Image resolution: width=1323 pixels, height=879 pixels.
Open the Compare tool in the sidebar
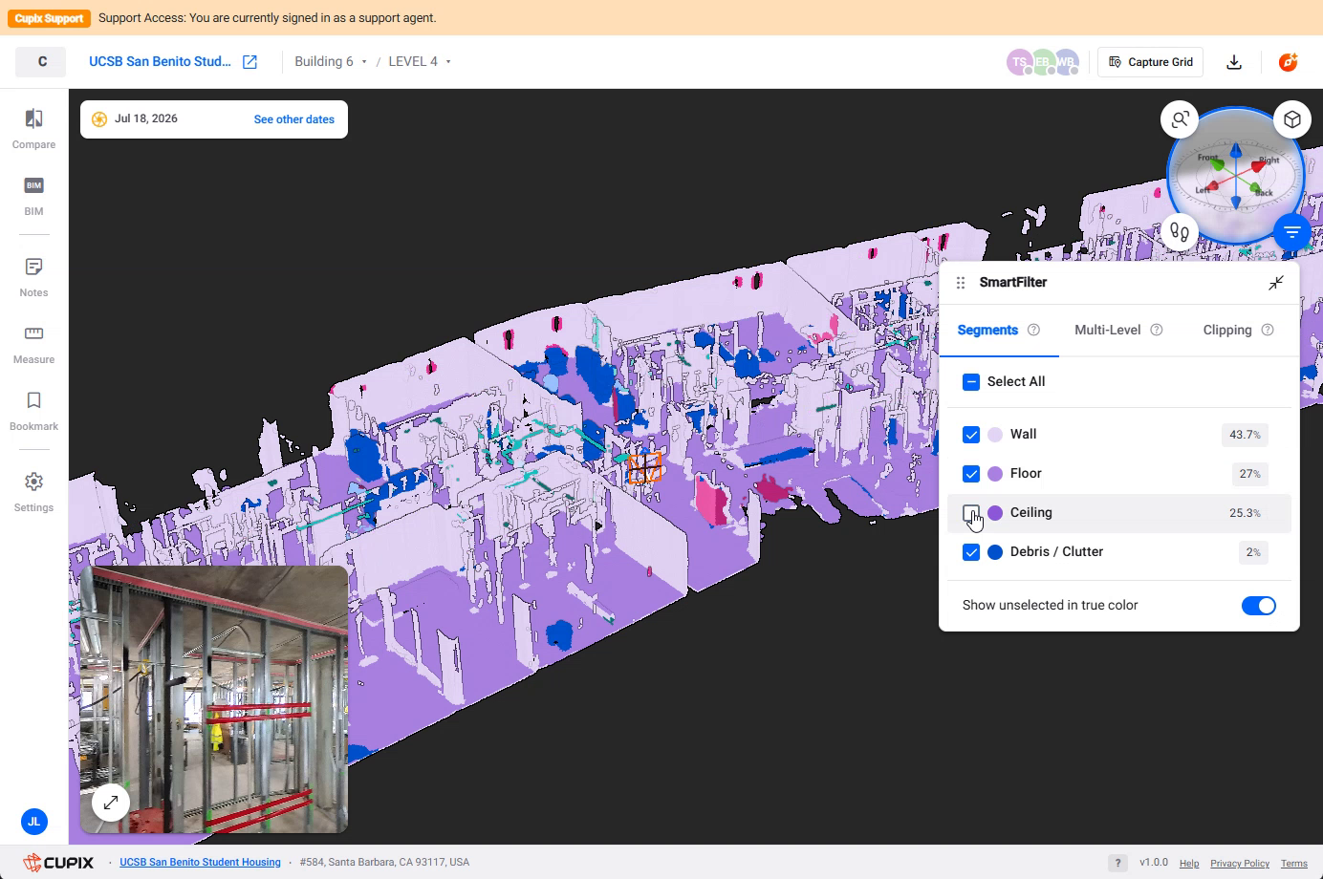pyautogui.click(x=33, y=129)
